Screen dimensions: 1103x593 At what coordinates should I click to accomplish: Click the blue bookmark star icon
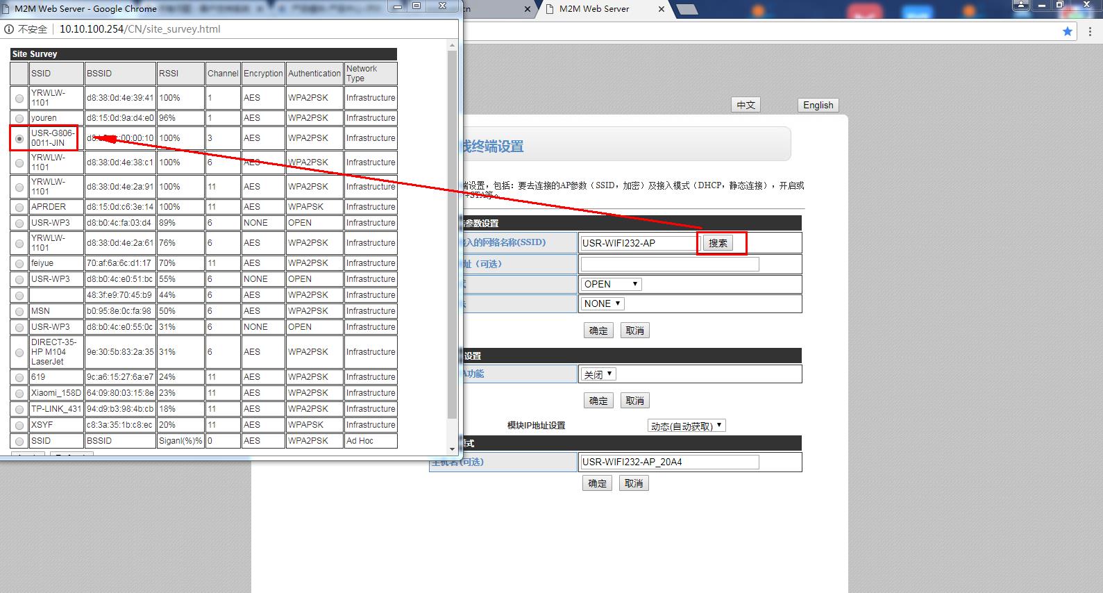point(1067,31)
